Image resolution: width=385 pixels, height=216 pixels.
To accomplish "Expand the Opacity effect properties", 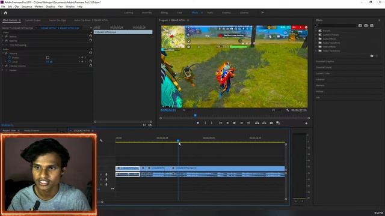I will click(3, 41).
